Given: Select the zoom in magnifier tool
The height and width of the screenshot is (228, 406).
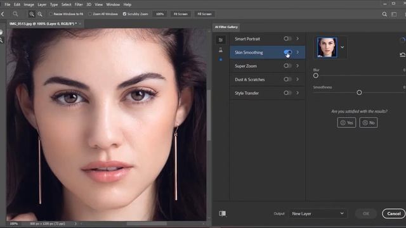Looking at the screenshot, I should 32,14.
